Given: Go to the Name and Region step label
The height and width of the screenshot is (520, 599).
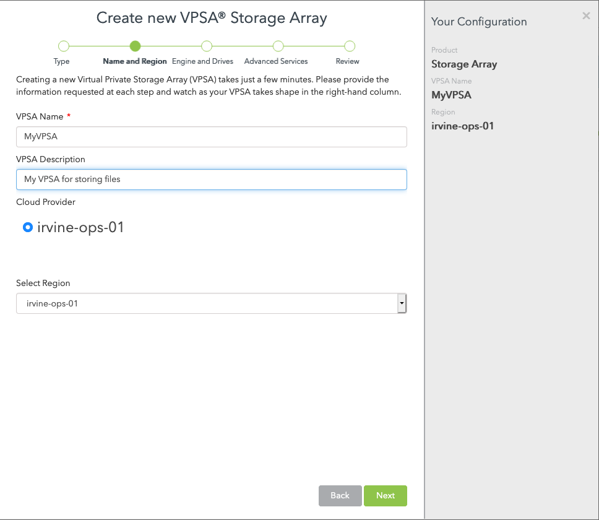Looking at the screenshot, I should click(x=135, y=61).
